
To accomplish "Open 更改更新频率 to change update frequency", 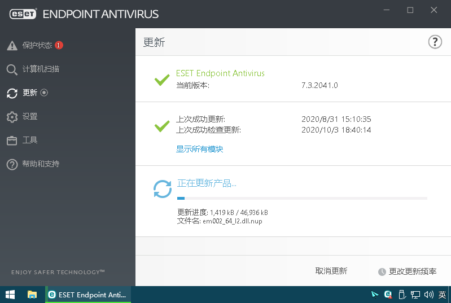I will pyautogui.click(x=413, y=271).
